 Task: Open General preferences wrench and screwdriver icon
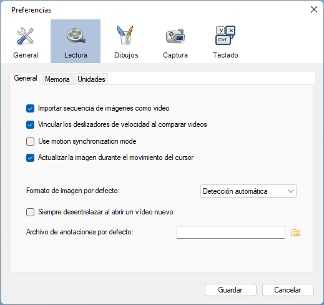(x=26, y=36)
